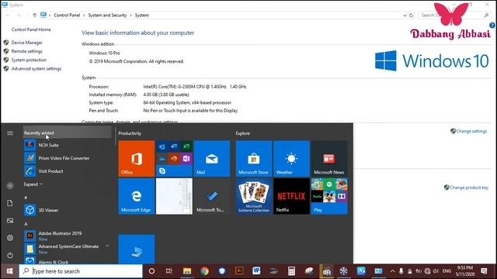497x279 pixels.
Task: Open the address bar history dropdown
Action: (405, 15)
